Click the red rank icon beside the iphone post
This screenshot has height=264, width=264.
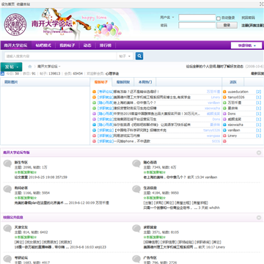(94, 142)
